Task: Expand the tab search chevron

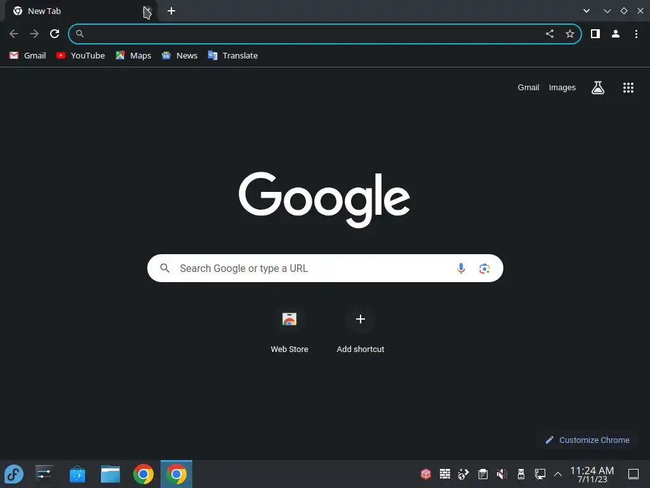Action: pos(587,11)
